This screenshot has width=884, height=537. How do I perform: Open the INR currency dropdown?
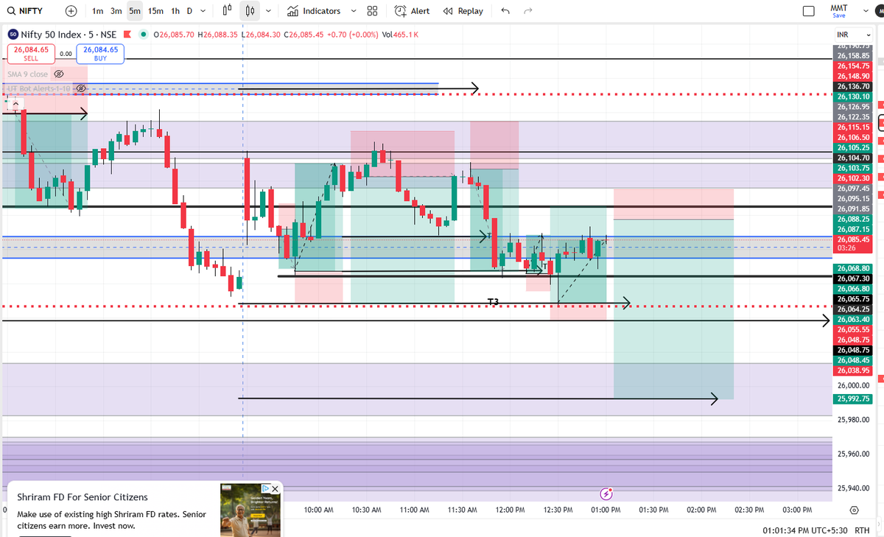852,35
